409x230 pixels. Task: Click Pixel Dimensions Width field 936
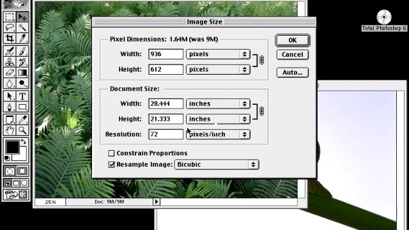(166, 54)
